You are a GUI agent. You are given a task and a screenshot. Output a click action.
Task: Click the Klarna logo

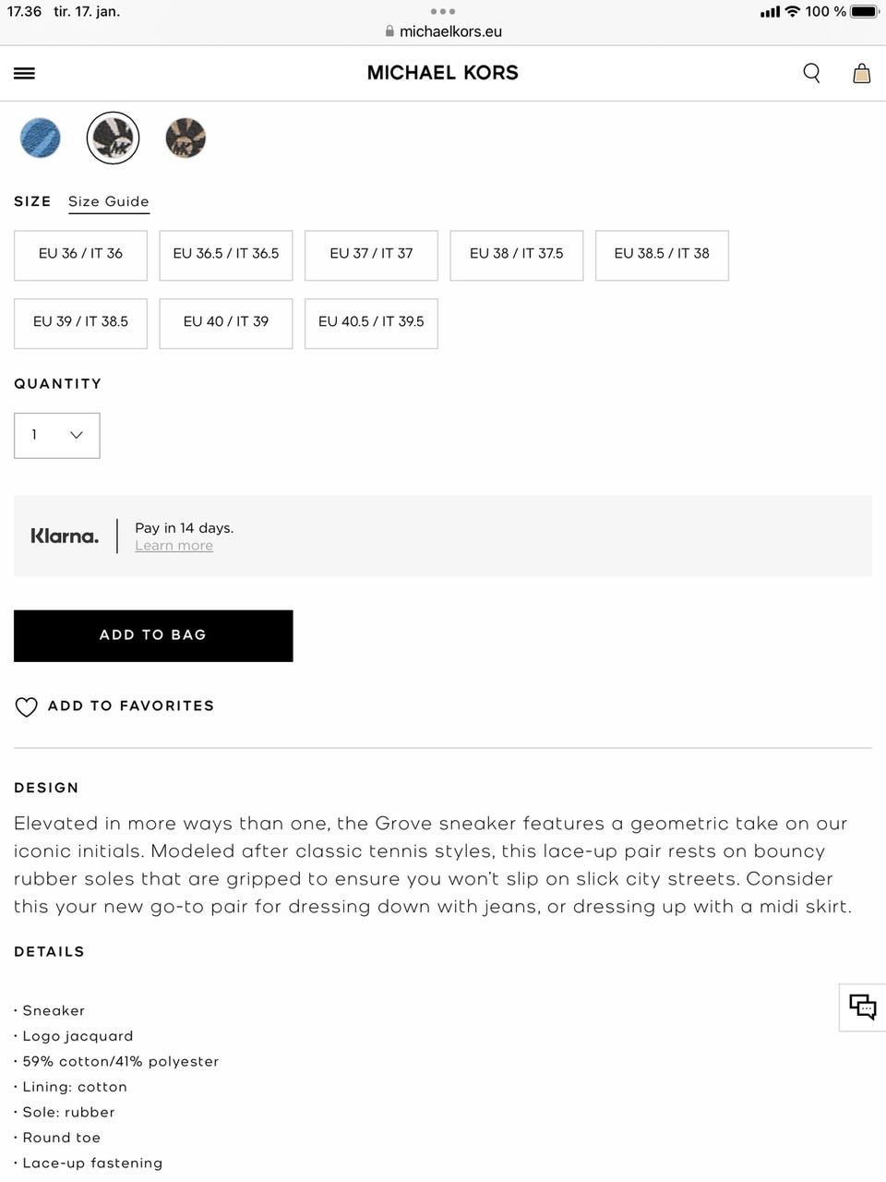(65, 536)
